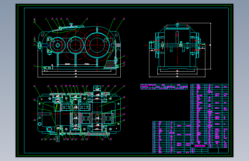Select the lower left parts list table
Screen dimensions: 249x161
pyautogui.click(x=171, y=137)
